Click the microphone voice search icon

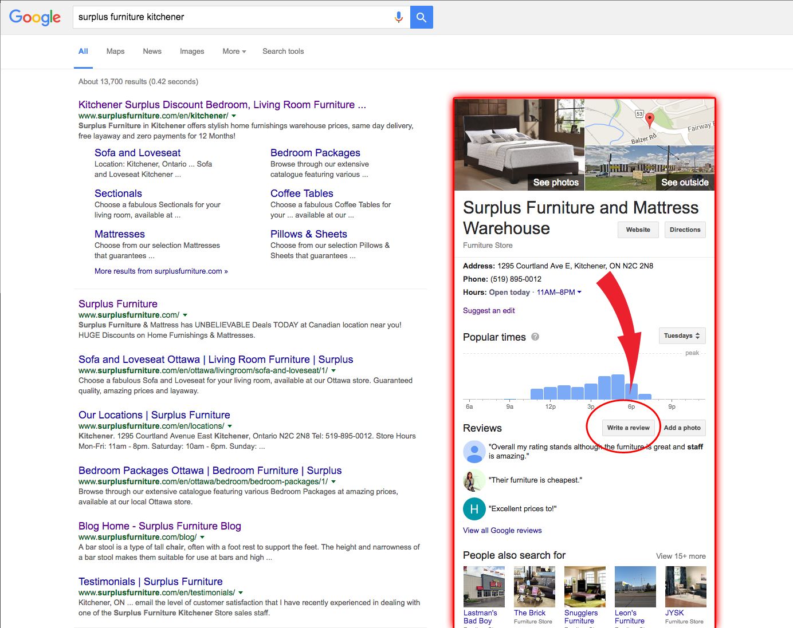pos(399,17)
